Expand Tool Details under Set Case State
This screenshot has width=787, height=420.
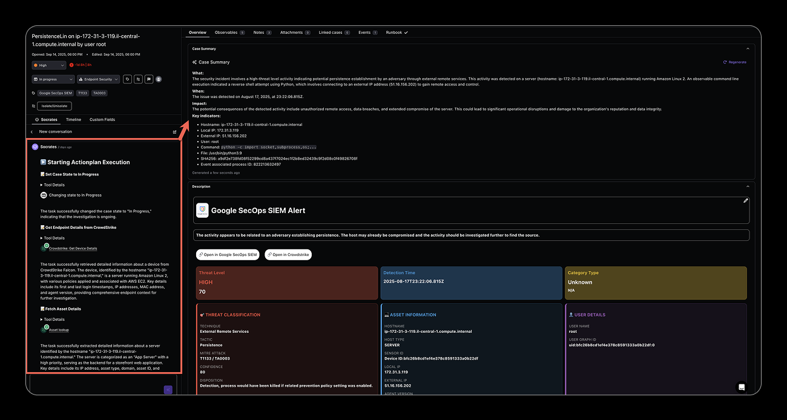point(53,185)
